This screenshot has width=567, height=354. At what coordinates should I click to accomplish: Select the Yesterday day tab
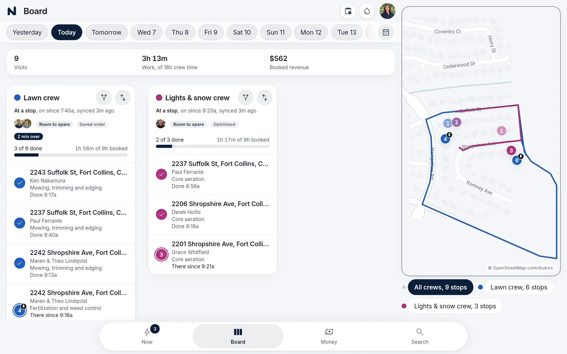[x=27, y=32]
